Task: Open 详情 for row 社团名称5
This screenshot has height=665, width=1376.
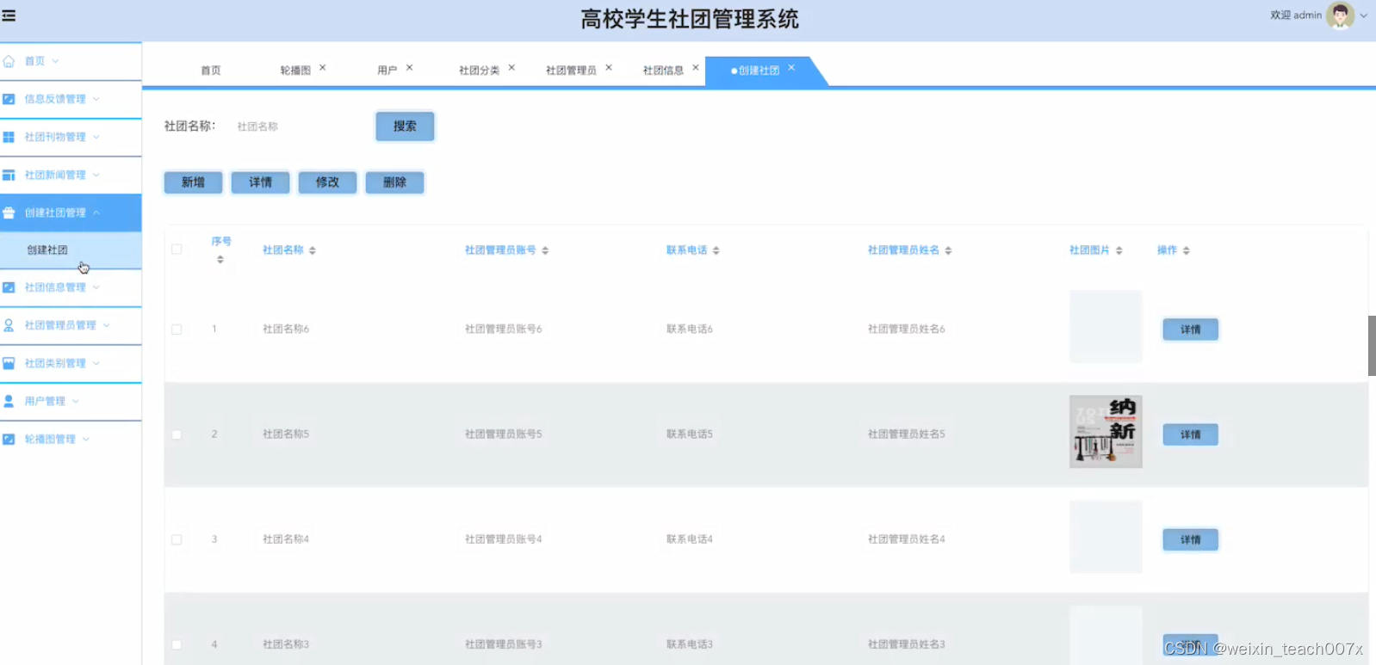Action: [1190, 434]
